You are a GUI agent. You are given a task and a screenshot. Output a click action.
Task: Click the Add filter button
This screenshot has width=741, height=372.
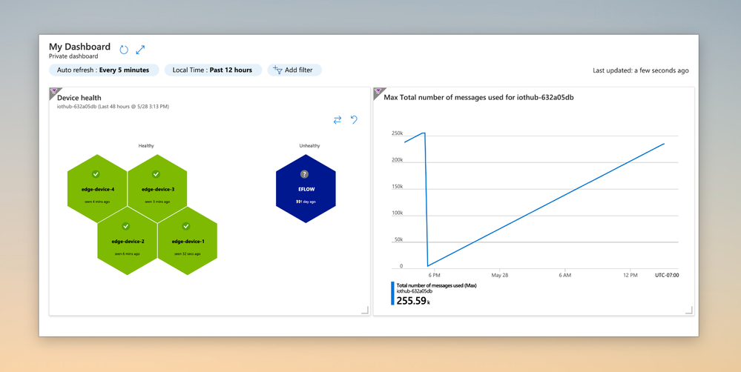tap(294, 70)
